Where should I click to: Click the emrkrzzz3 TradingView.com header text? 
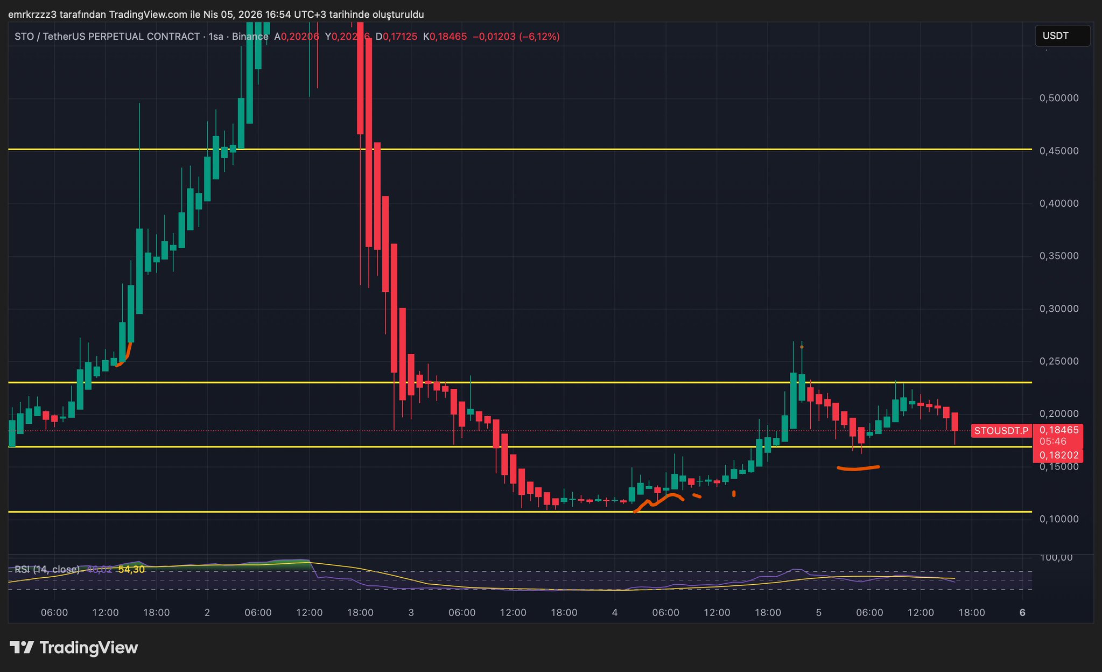pyautogui.click(x=215, y=15)
